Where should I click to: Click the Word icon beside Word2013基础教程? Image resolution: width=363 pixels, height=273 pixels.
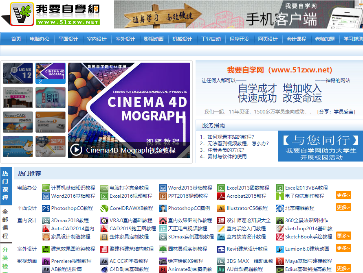click(163, 188)
